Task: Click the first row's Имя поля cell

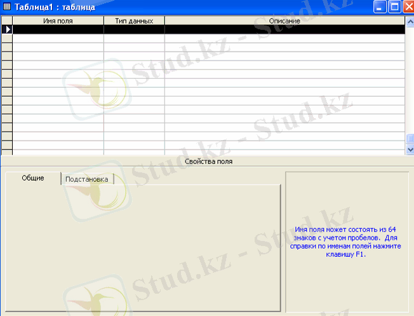Action: (x=58, y=29)
